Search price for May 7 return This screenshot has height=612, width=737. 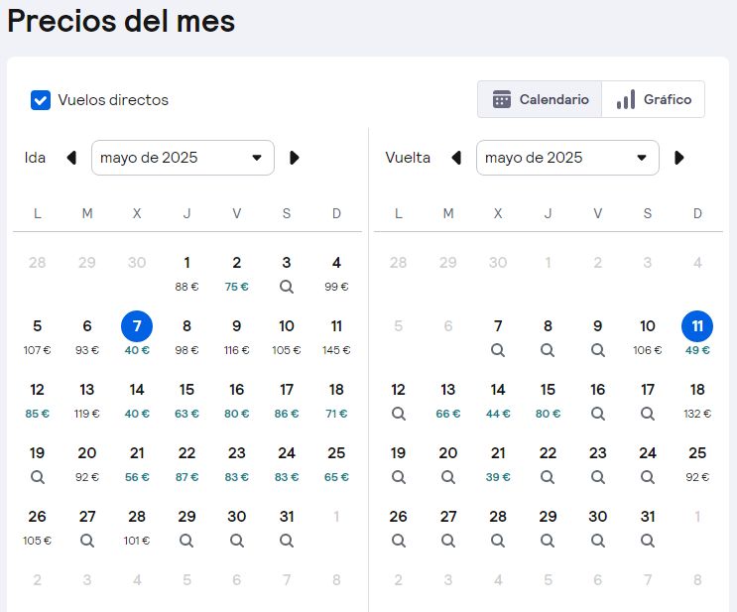click(x=498, y=350)
